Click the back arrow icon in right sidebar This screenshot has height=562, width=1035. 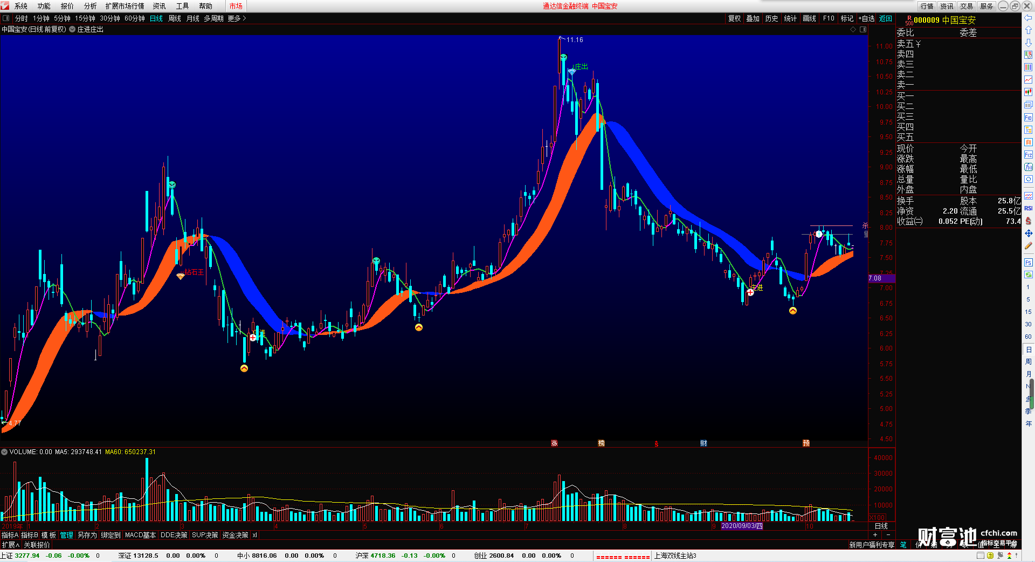(1028, 18)
